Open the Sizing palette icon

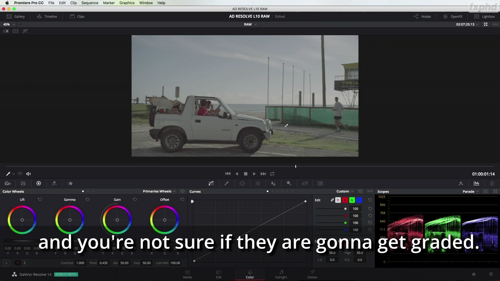pyautogui.click(x=305, y=183)
